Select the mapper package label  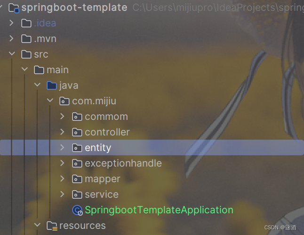click(103, 179)
